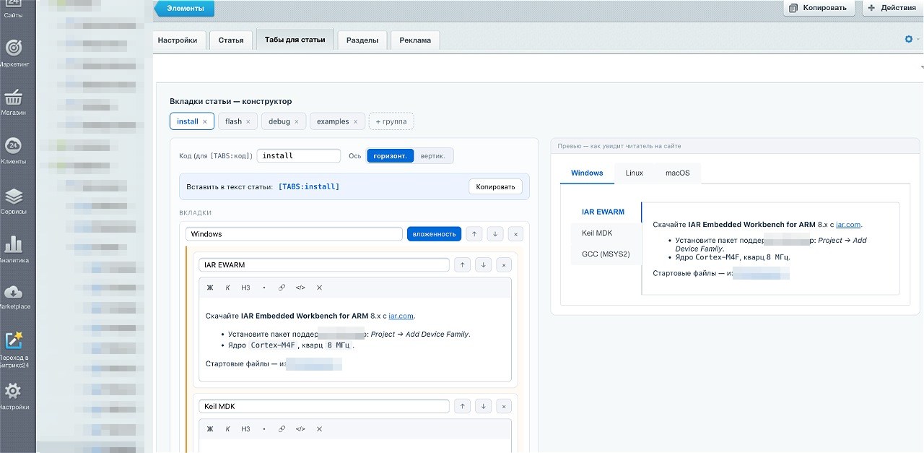
Task: Follow the iar.com link in the preview
Action: (849, 225)
